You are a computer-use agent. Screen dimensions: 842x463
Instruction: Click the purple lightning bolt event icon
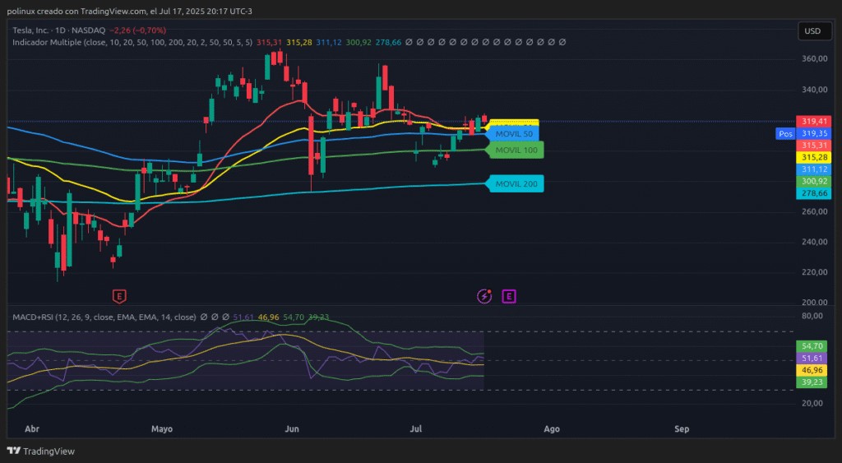484,295
